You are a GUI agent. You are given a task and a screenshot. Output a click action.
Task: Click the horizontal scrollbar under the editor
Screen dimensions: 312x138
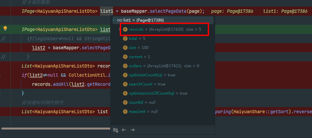tap(56, 128)
